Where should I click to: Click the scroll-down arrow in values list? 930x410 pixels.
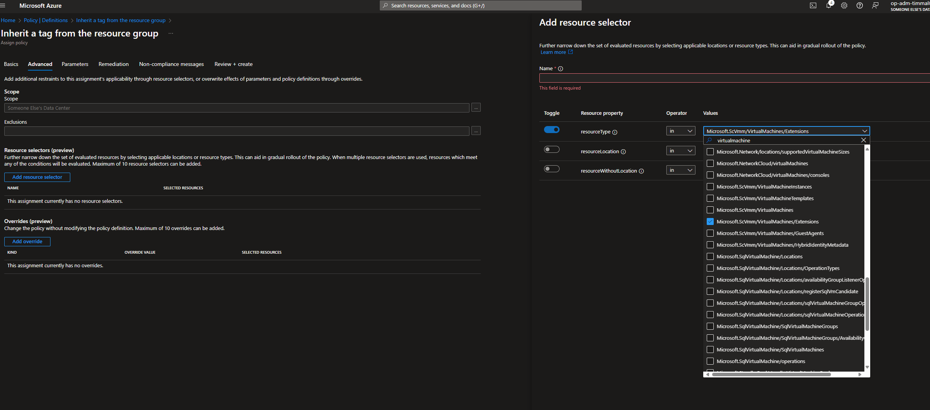coord(867,367)
